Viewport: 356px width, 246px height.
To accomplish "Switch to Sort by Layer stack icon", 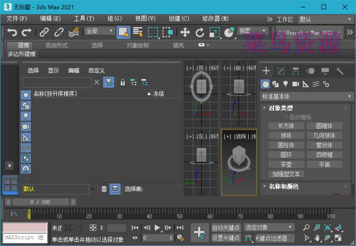I will 104,189.
